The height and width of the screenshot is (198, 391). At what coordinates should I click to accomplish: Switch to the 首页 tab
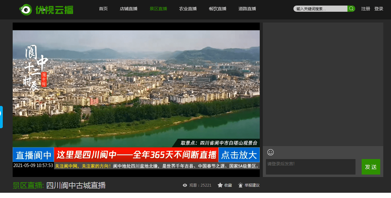coord(103,9)
